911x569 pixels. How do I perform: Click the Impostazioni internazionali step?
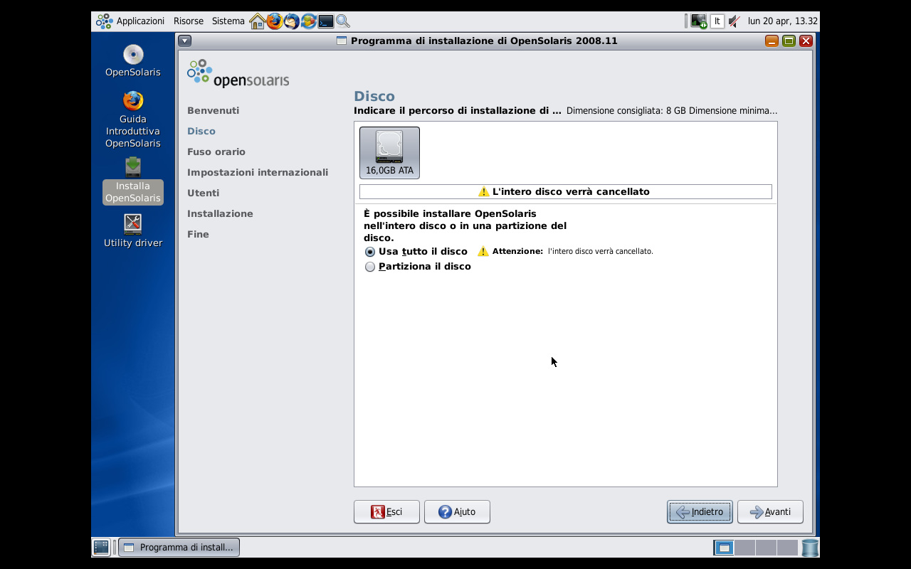click(258, 173)
